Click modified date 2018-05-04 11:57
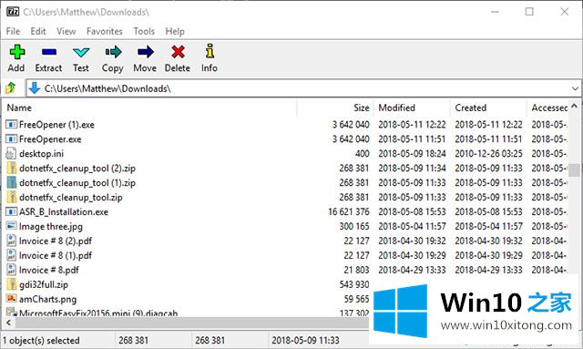The height and width of the screenshot is (349, 583). pyautogui.click(x=412, y=226)
